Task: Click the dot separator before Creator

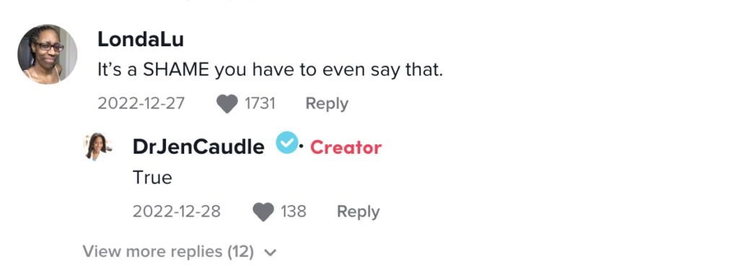Action: point(302,147)
